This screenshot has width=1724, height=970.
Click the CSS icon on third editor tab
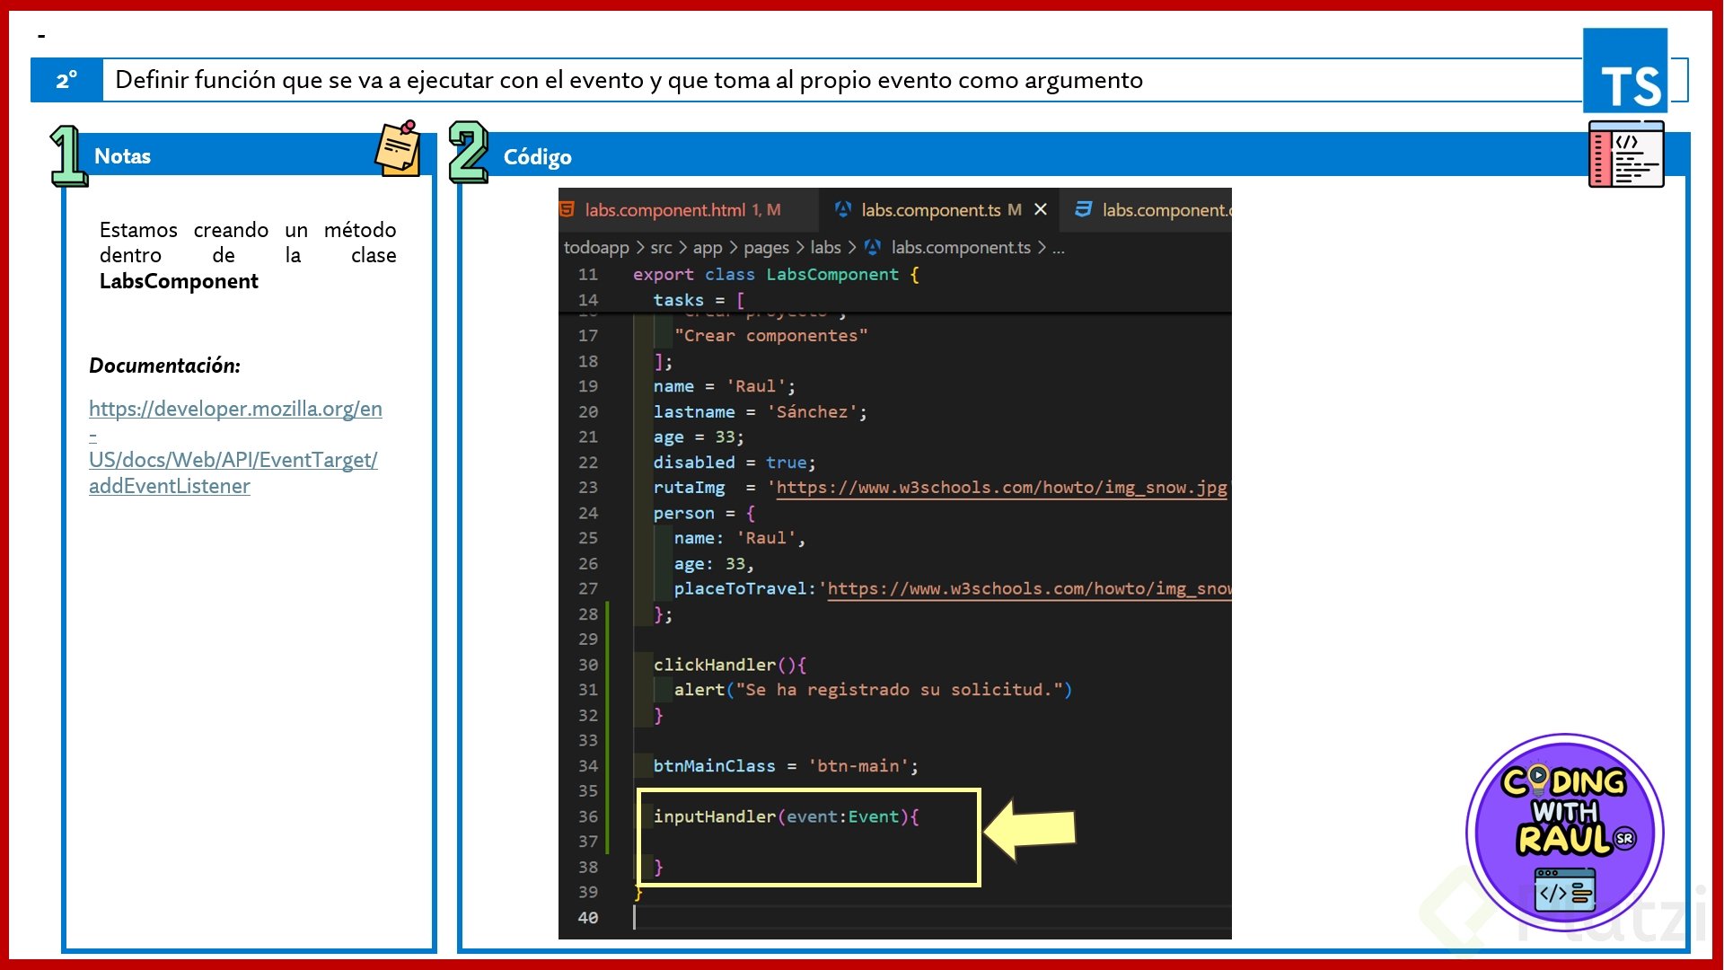1083,209
